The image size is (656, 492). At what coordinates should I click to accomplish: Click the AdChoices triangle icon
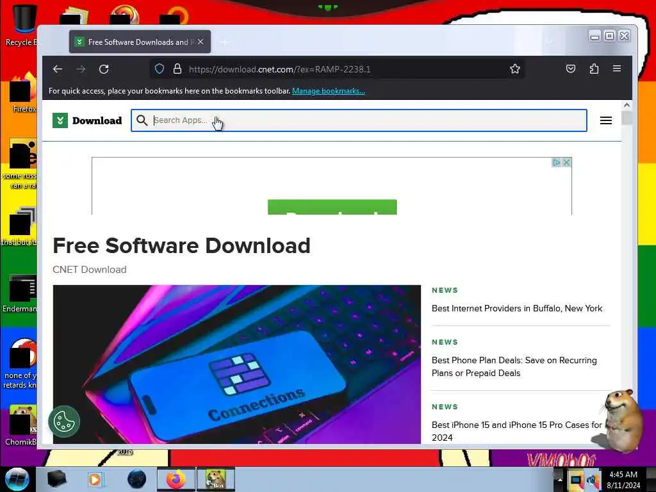557,162
